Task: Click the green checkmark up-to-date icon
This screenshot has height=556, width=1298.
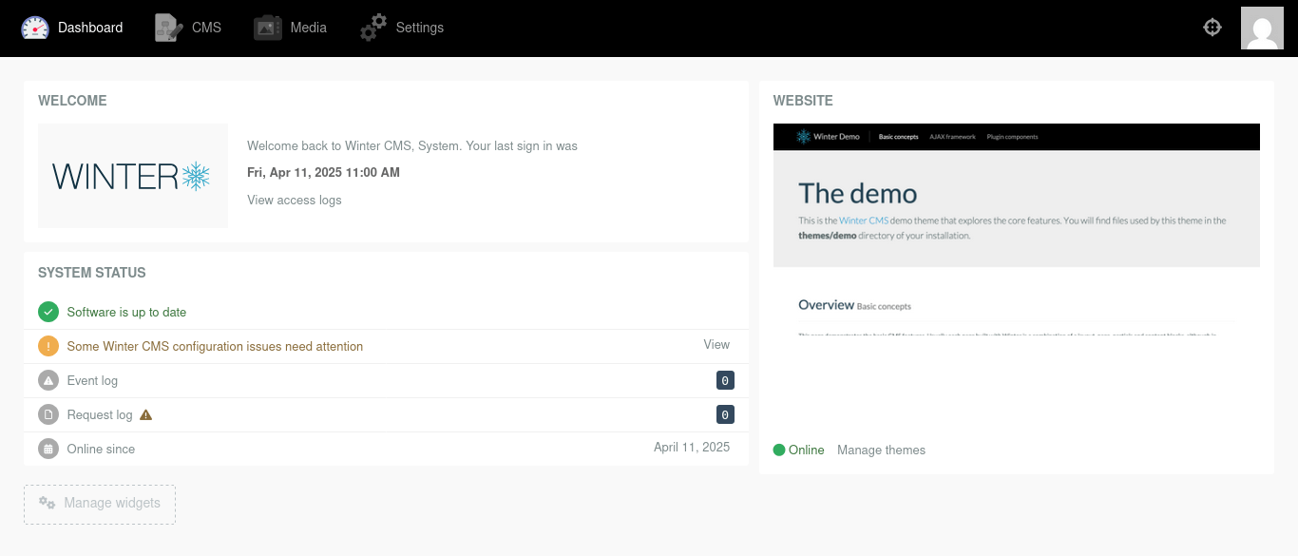Action: [x=48, y=312]
